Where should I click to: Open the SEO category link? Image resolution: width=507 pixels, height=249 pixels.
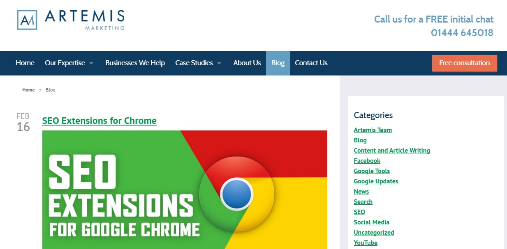[x=359, y=212]
